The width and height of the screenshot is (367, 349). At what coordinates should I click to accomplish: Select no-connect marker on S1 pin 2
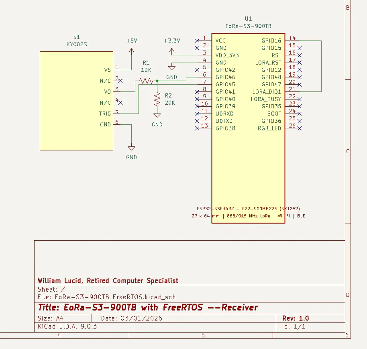120,81
